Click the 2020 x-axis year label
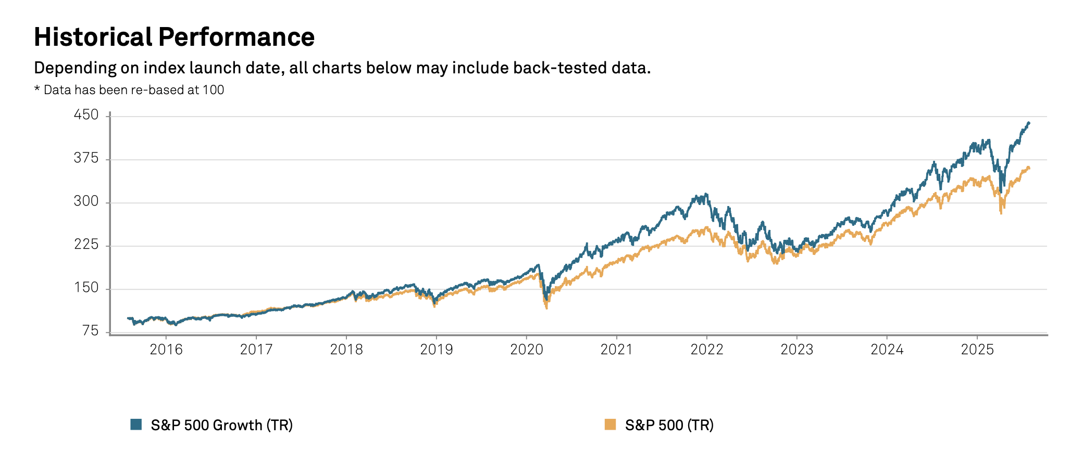1070x463 pixels. click(x=527, y=350)
